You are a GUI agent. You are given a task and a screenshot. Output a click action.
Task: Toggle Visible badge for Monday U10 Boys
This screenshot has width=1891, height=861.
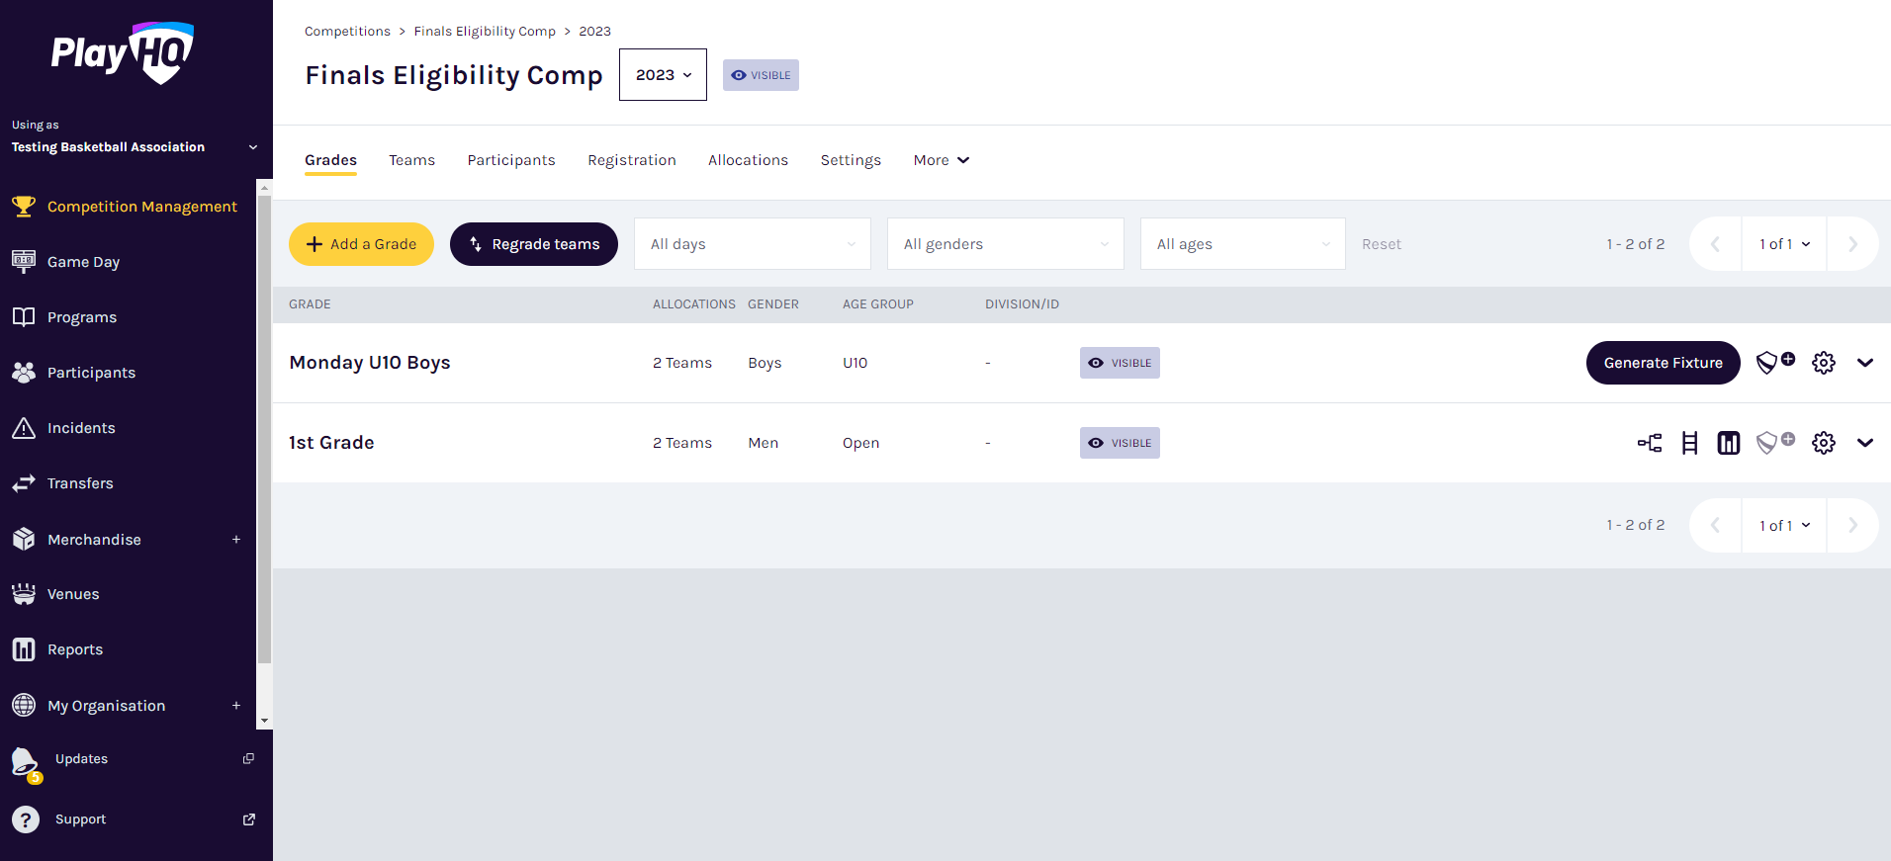coord(1120,363)
